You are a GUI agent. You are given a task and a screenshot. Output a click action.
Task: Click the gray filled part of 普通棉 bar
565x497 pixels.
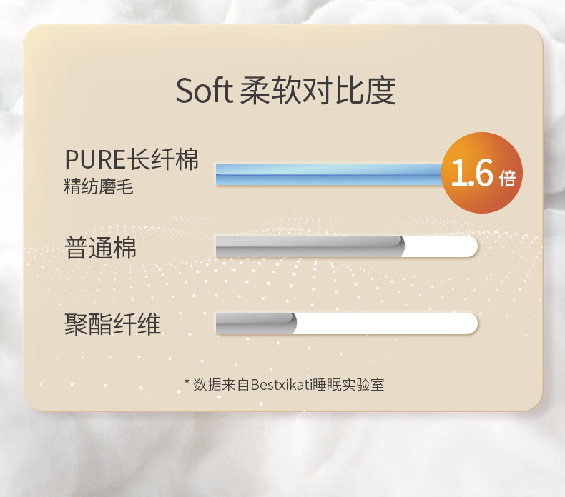pos(310,246)
